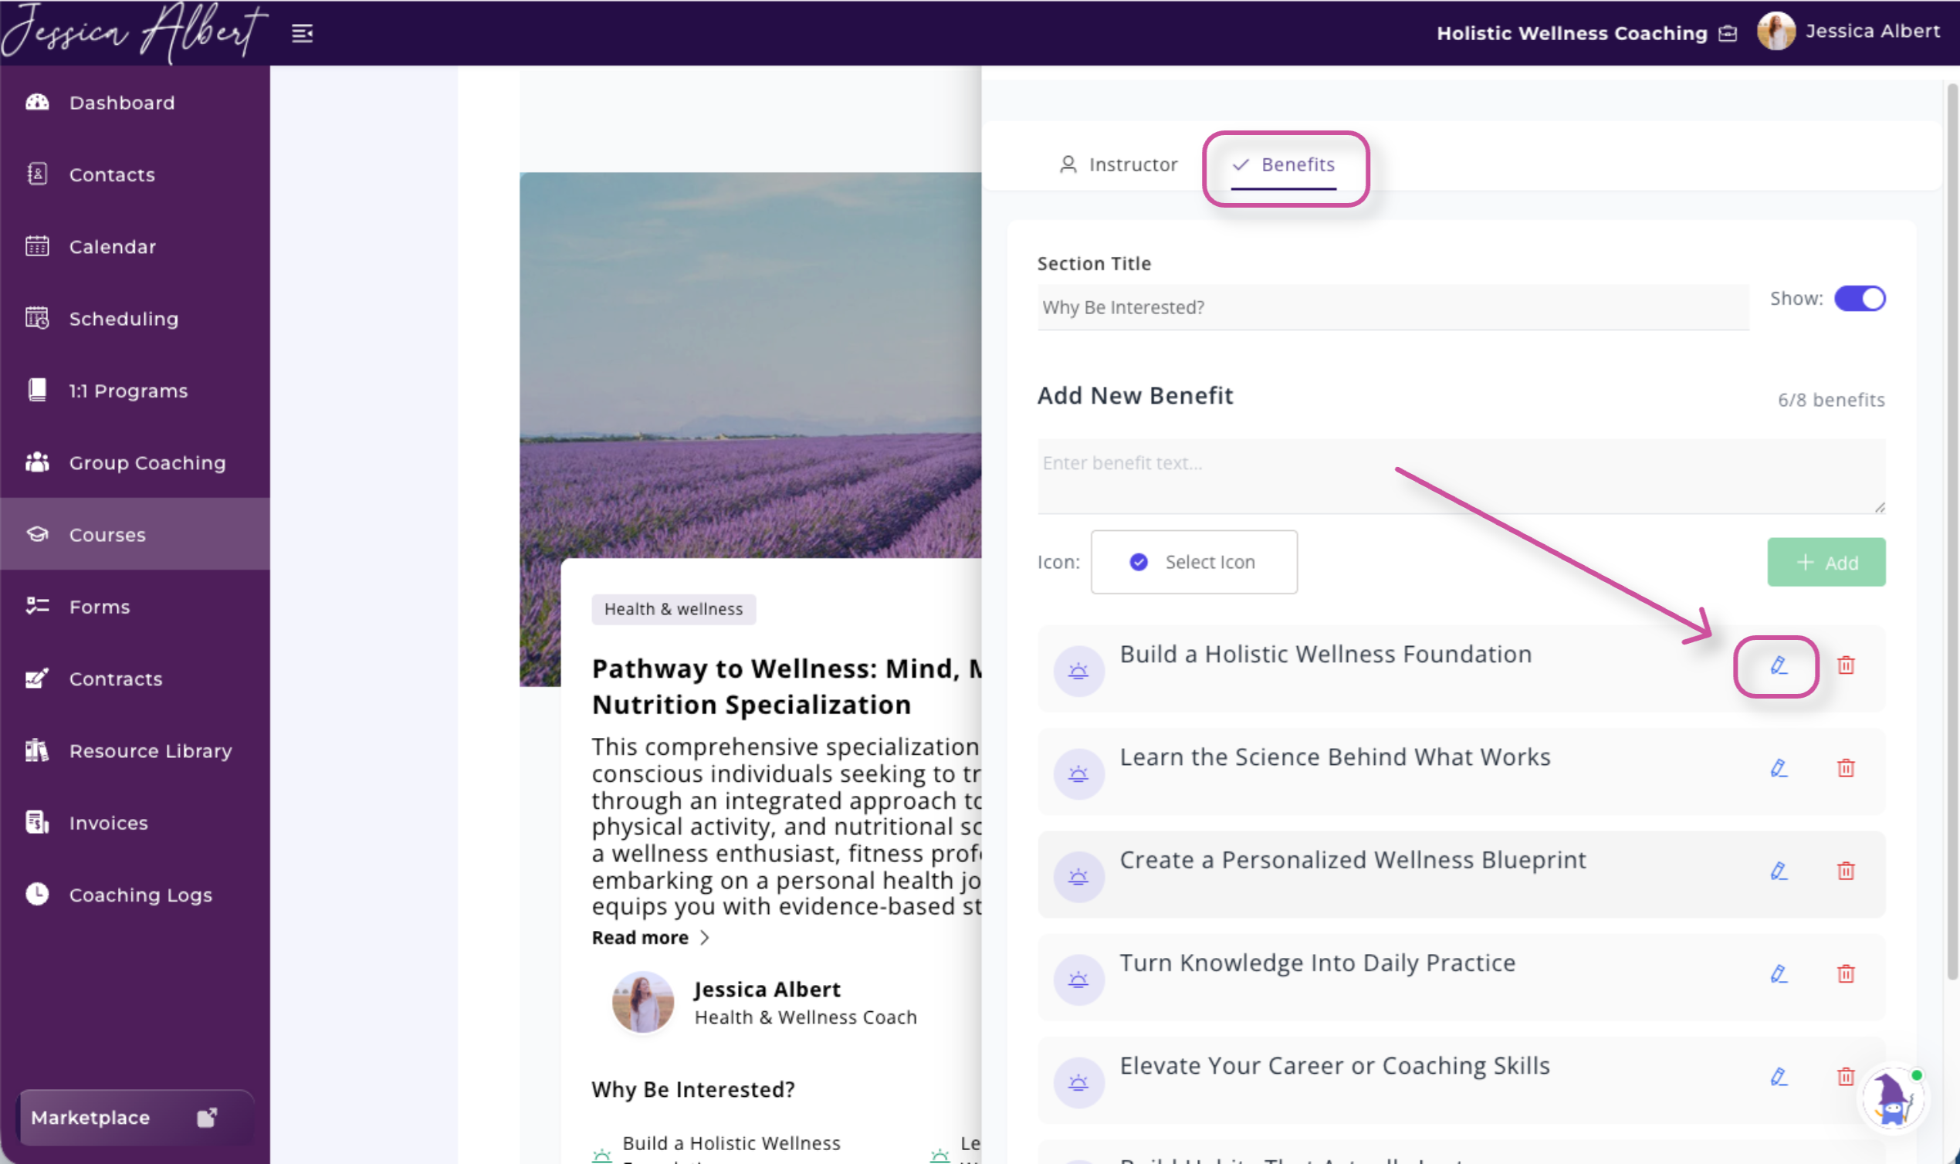The height and width of the screenshot is (1164, 1960).
Task: Click the Calendar icon in sidebar
Action: tap(37, 246)
